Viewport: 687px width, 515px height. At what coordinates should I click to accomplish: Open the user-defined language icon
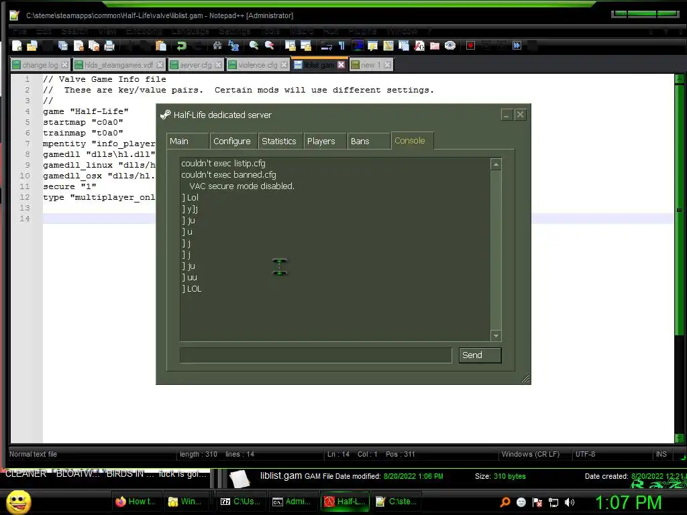point(373,46)
